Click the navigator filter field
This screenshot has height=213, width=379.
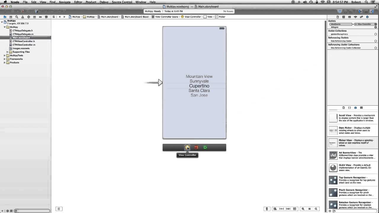32,211
